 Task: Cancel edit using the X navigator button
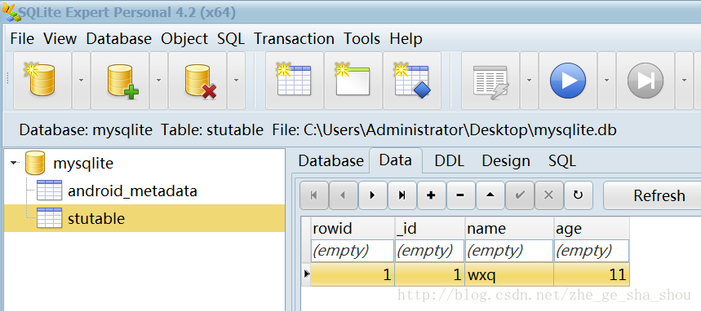tap(548, 195)
